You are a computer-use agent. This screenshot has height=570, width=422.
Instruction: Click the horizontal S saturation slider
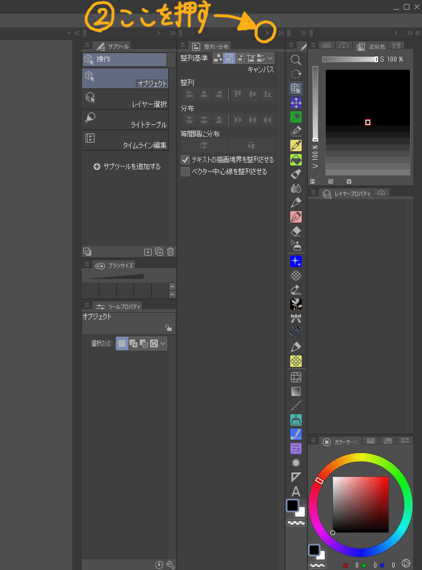(x=350, y=59)
